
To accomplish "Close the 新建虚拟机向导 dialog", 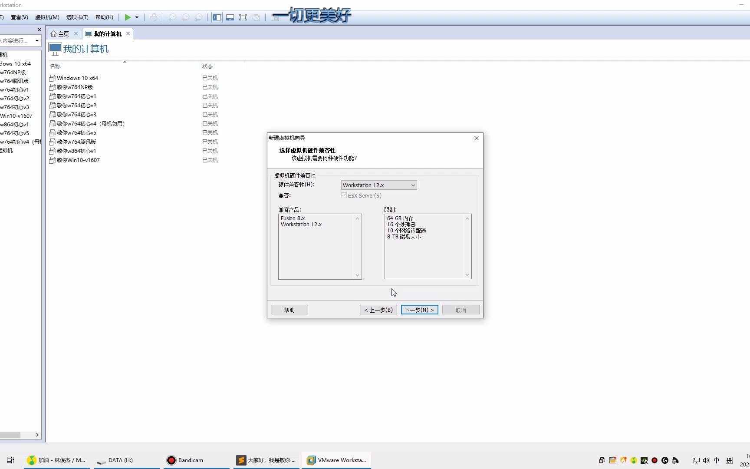I will coord(477,138).
